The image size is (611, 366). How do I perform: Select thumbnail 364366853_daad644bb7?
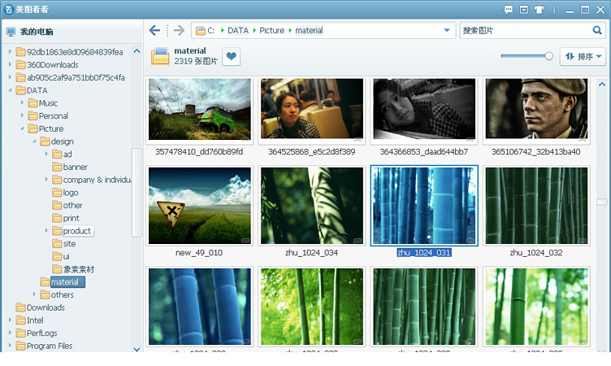click(424, 109)
